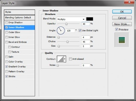Image resolution: width=136 pixels, height=101 pixels.
Task: Enable the Inner Glow checkbox
Action: point(7,37)
